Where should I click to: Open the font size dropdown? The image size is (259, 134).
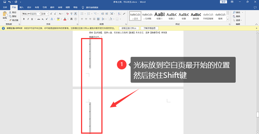coord(48,14)
